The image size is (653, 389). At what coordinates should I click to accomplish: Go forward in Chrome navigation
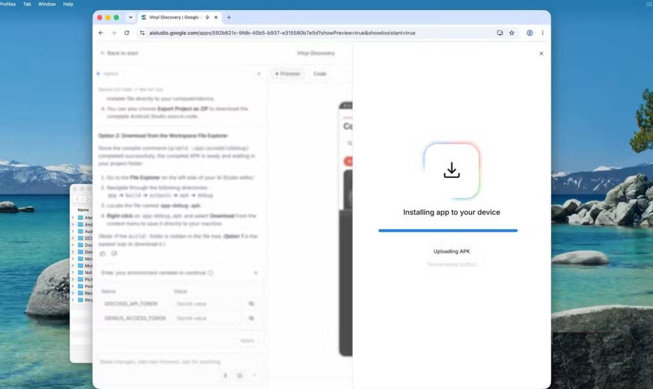[114, 33]
